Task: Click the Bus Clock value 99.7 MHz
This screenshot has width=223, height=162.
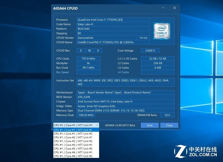Action: (x=89, y=68)
